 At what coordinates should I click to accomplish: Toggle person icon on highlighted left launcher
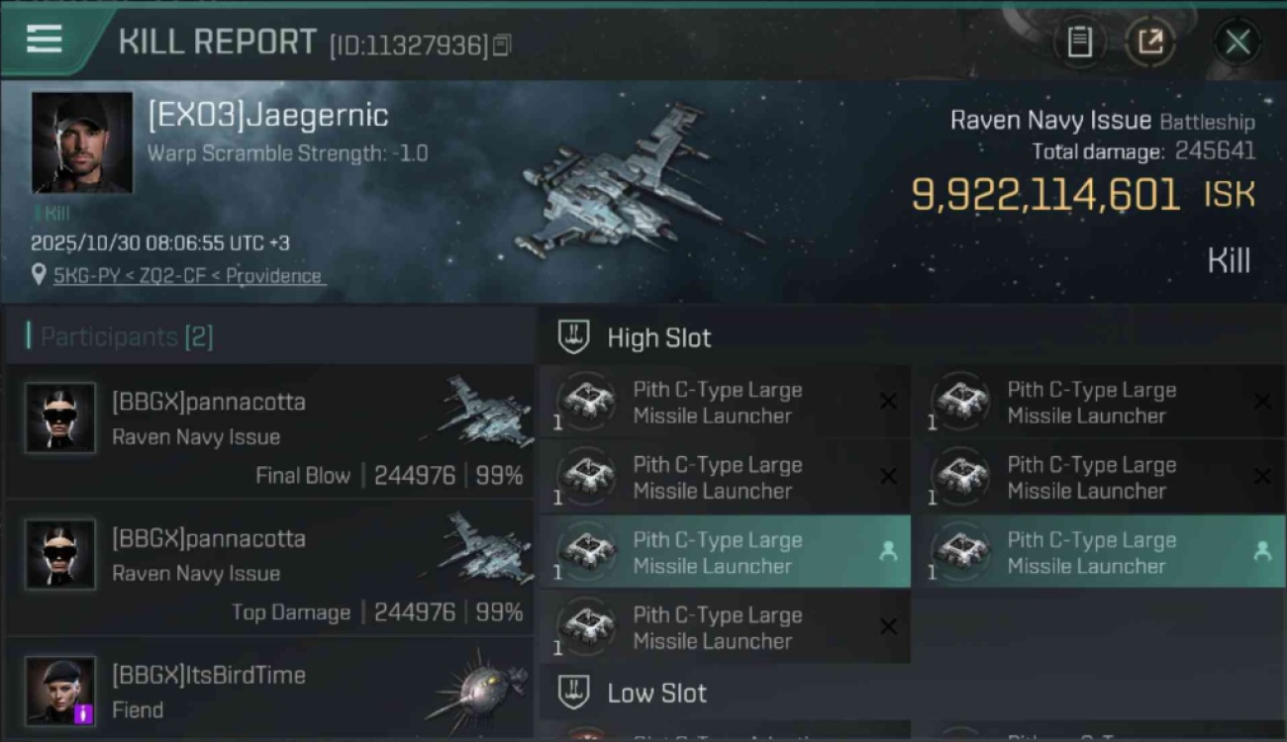[888, 552]
